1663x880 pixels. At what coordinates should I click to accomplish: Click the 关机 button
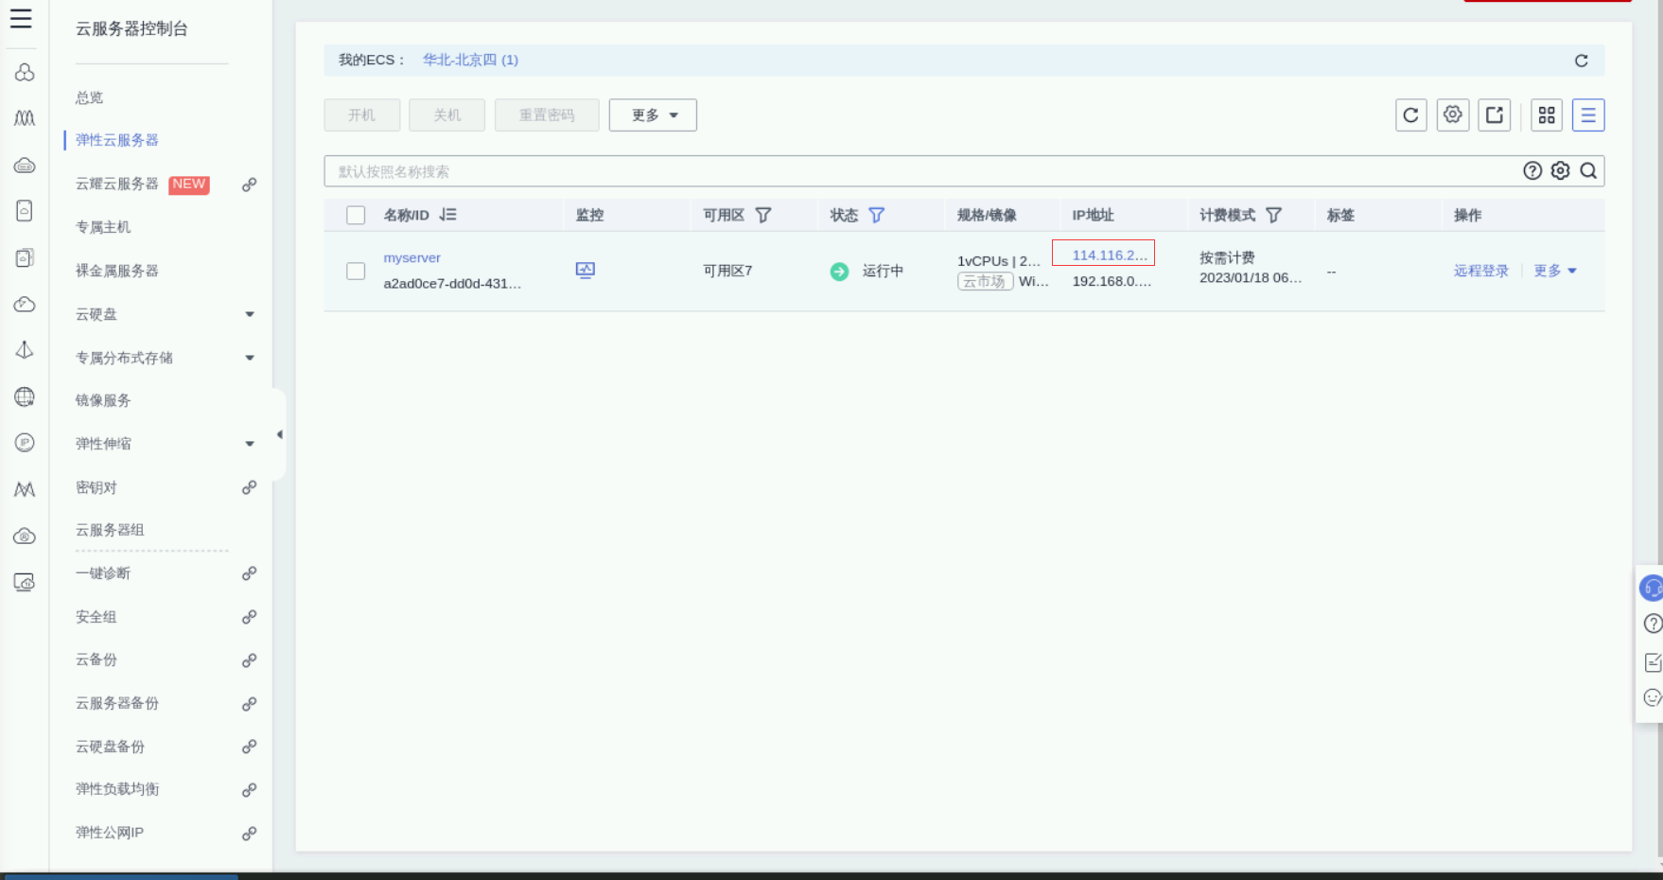pos(446,115)
